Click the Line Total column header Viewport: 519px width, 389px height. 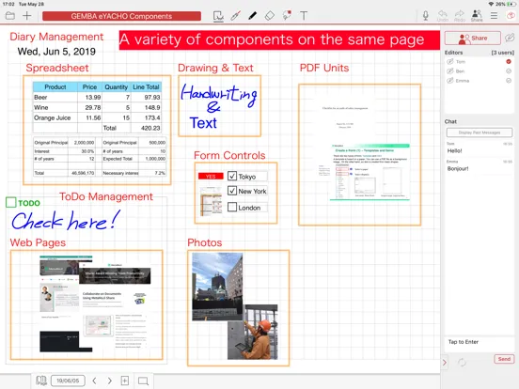point(146,86)
